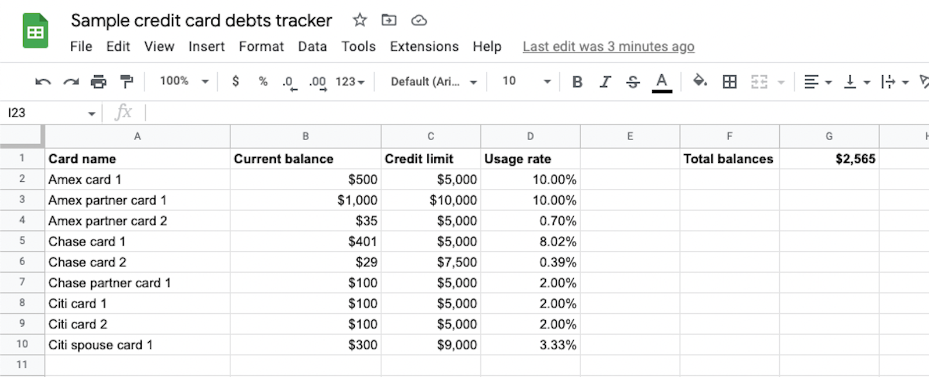Open the Extensions menu
929x377 pixels.
click(424, 46)
